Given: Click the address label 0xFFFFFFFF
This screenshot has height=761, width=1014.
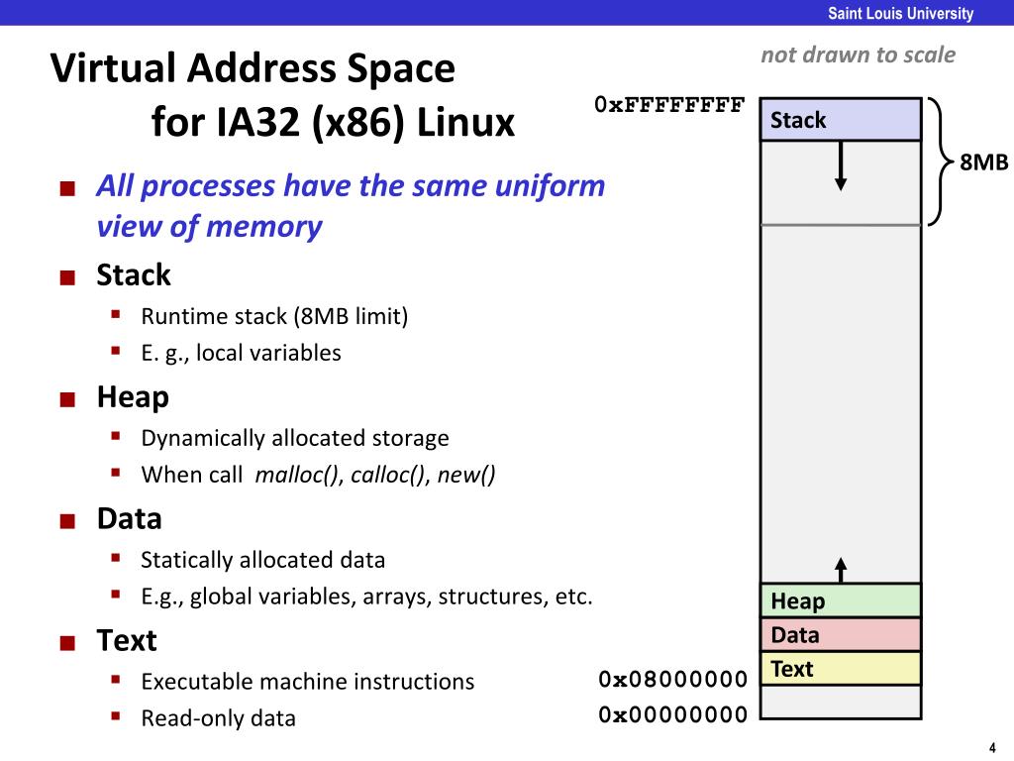Looking at the screenshot, I should [x=670, y=105].
